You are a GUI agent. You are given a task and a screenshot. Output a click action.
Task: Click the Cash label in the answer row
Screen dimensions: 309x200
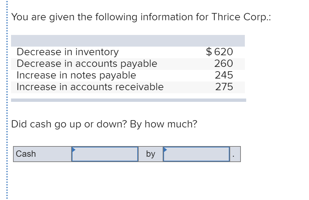point(26,154)
